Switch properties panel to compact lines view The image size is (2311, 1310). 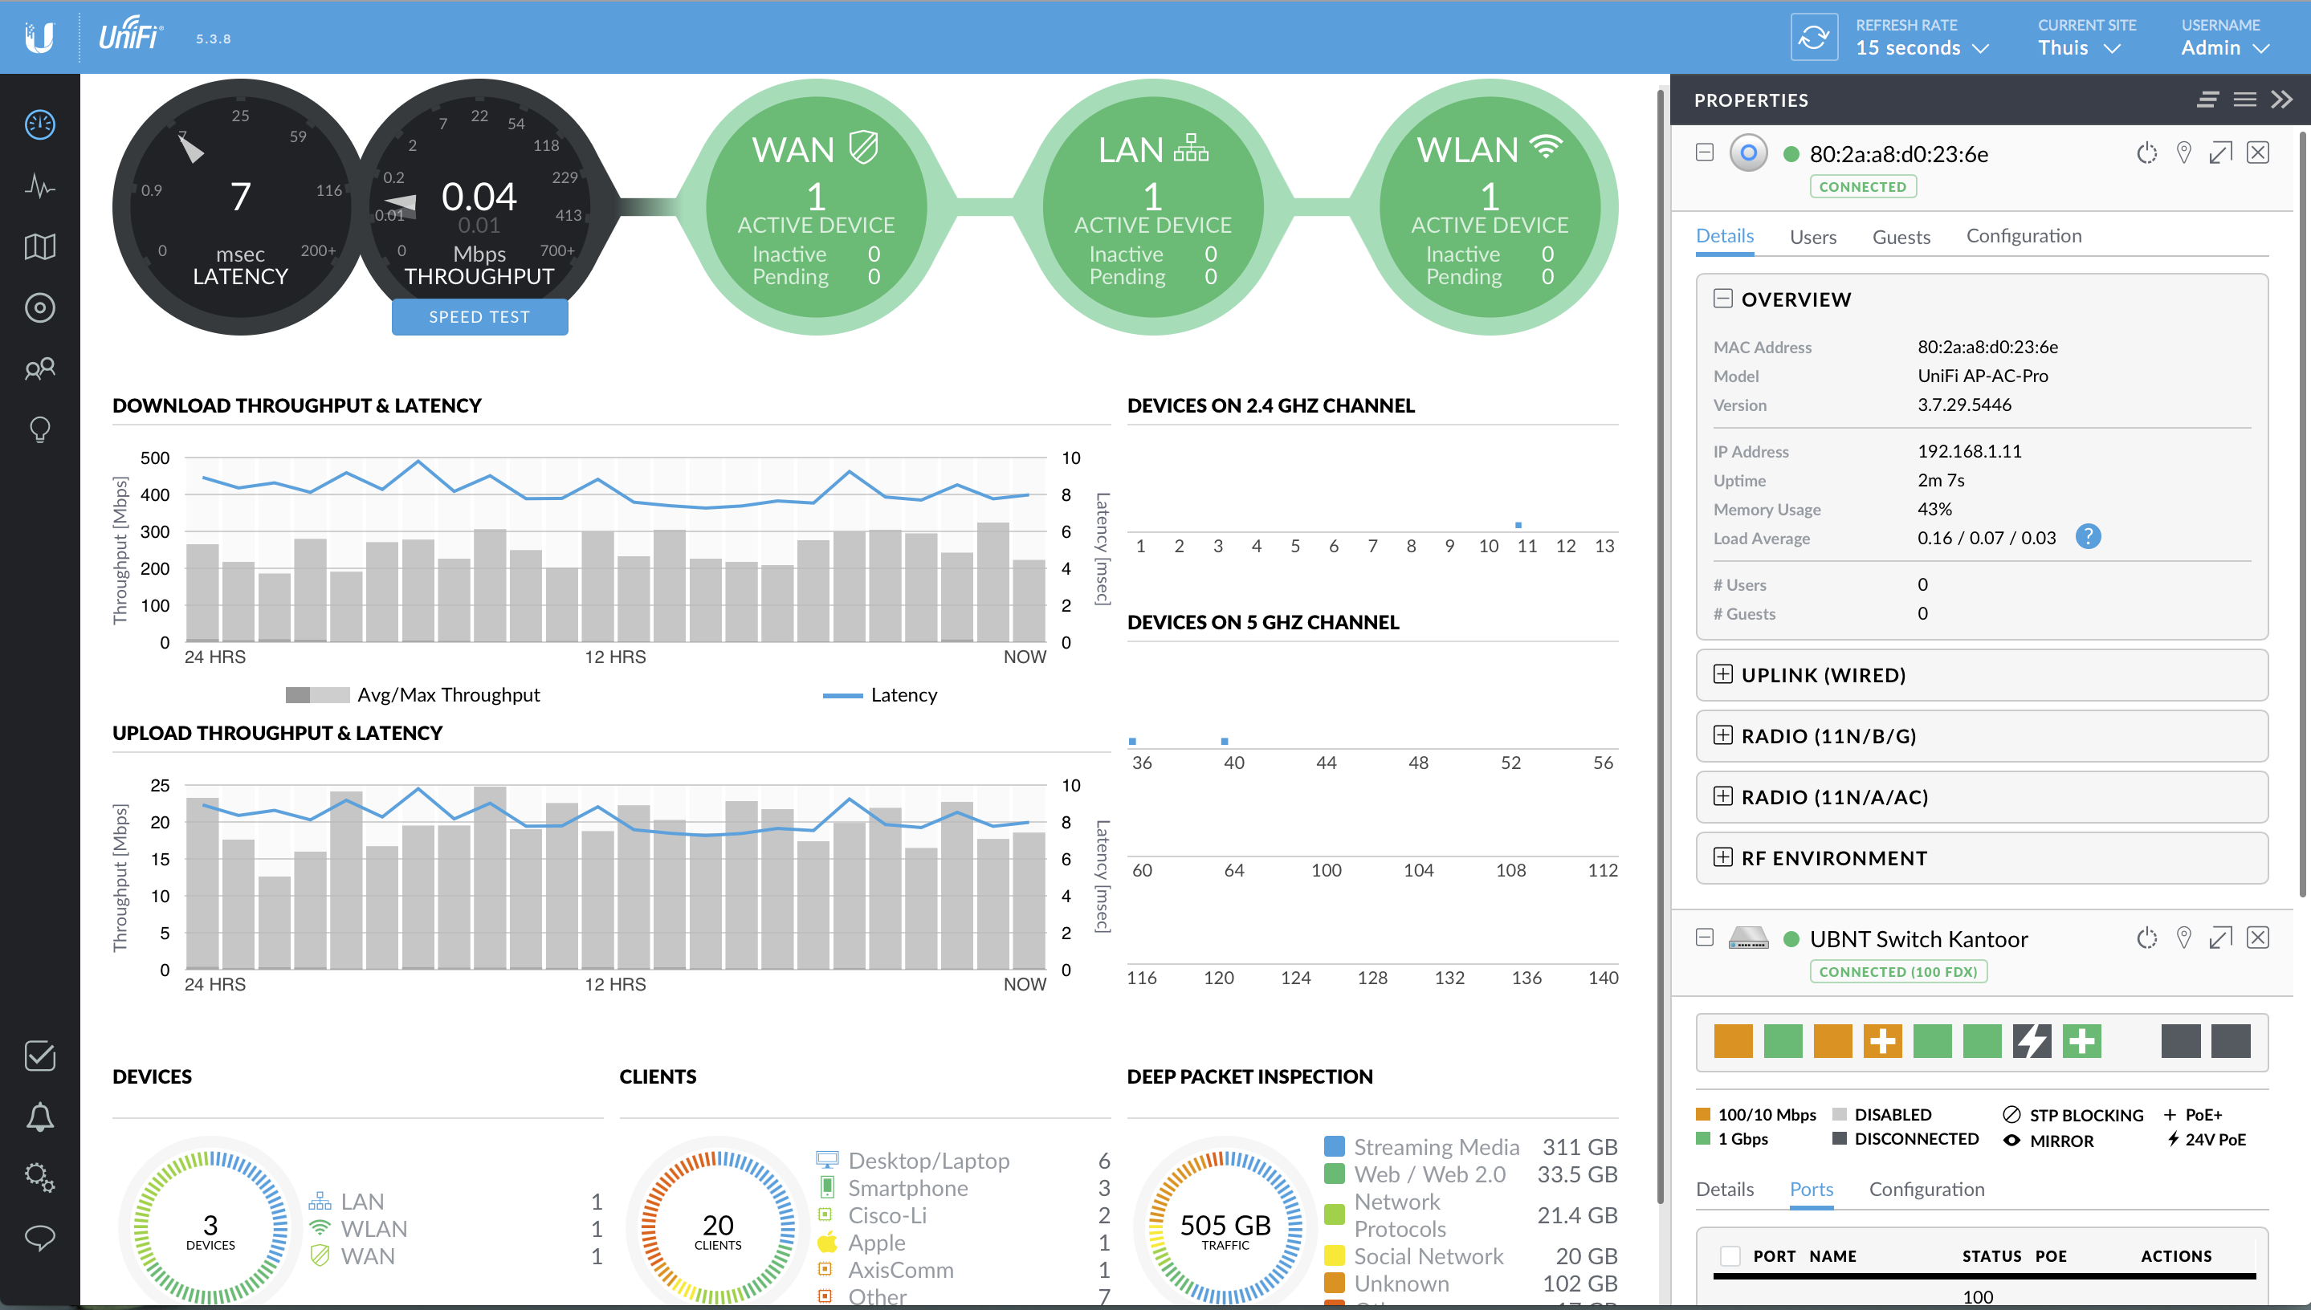(2207, 100)
